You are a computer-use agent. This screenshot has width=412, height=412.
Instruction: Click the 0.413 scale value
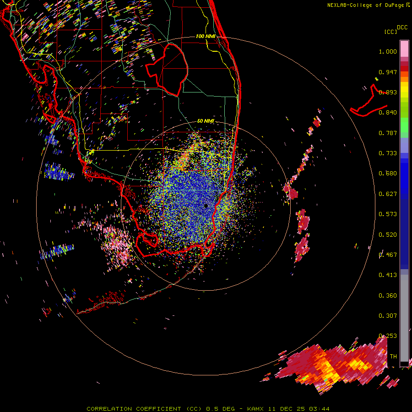pyautogui.click(x=388, y=275)
